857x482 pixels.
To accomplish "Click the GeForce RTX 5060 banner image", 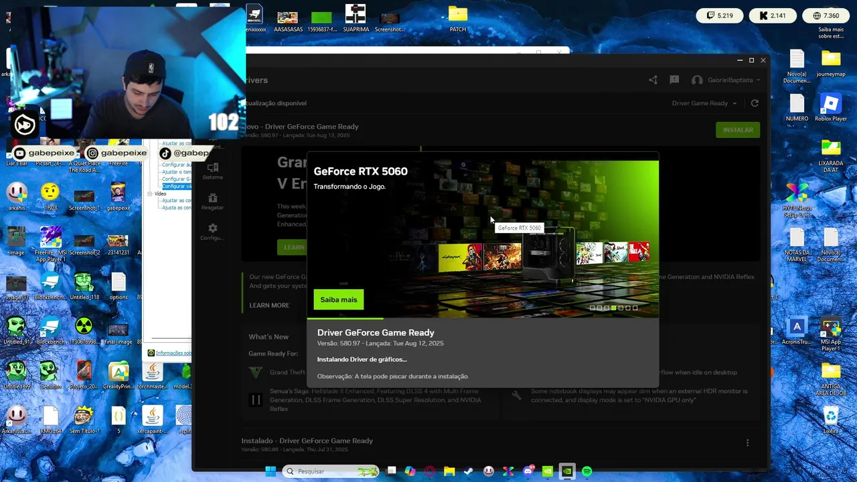I will 483,238.
